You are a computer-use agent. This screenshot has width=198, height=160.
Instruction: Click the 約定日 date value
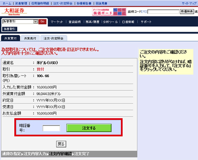click(x=51, y=100)
